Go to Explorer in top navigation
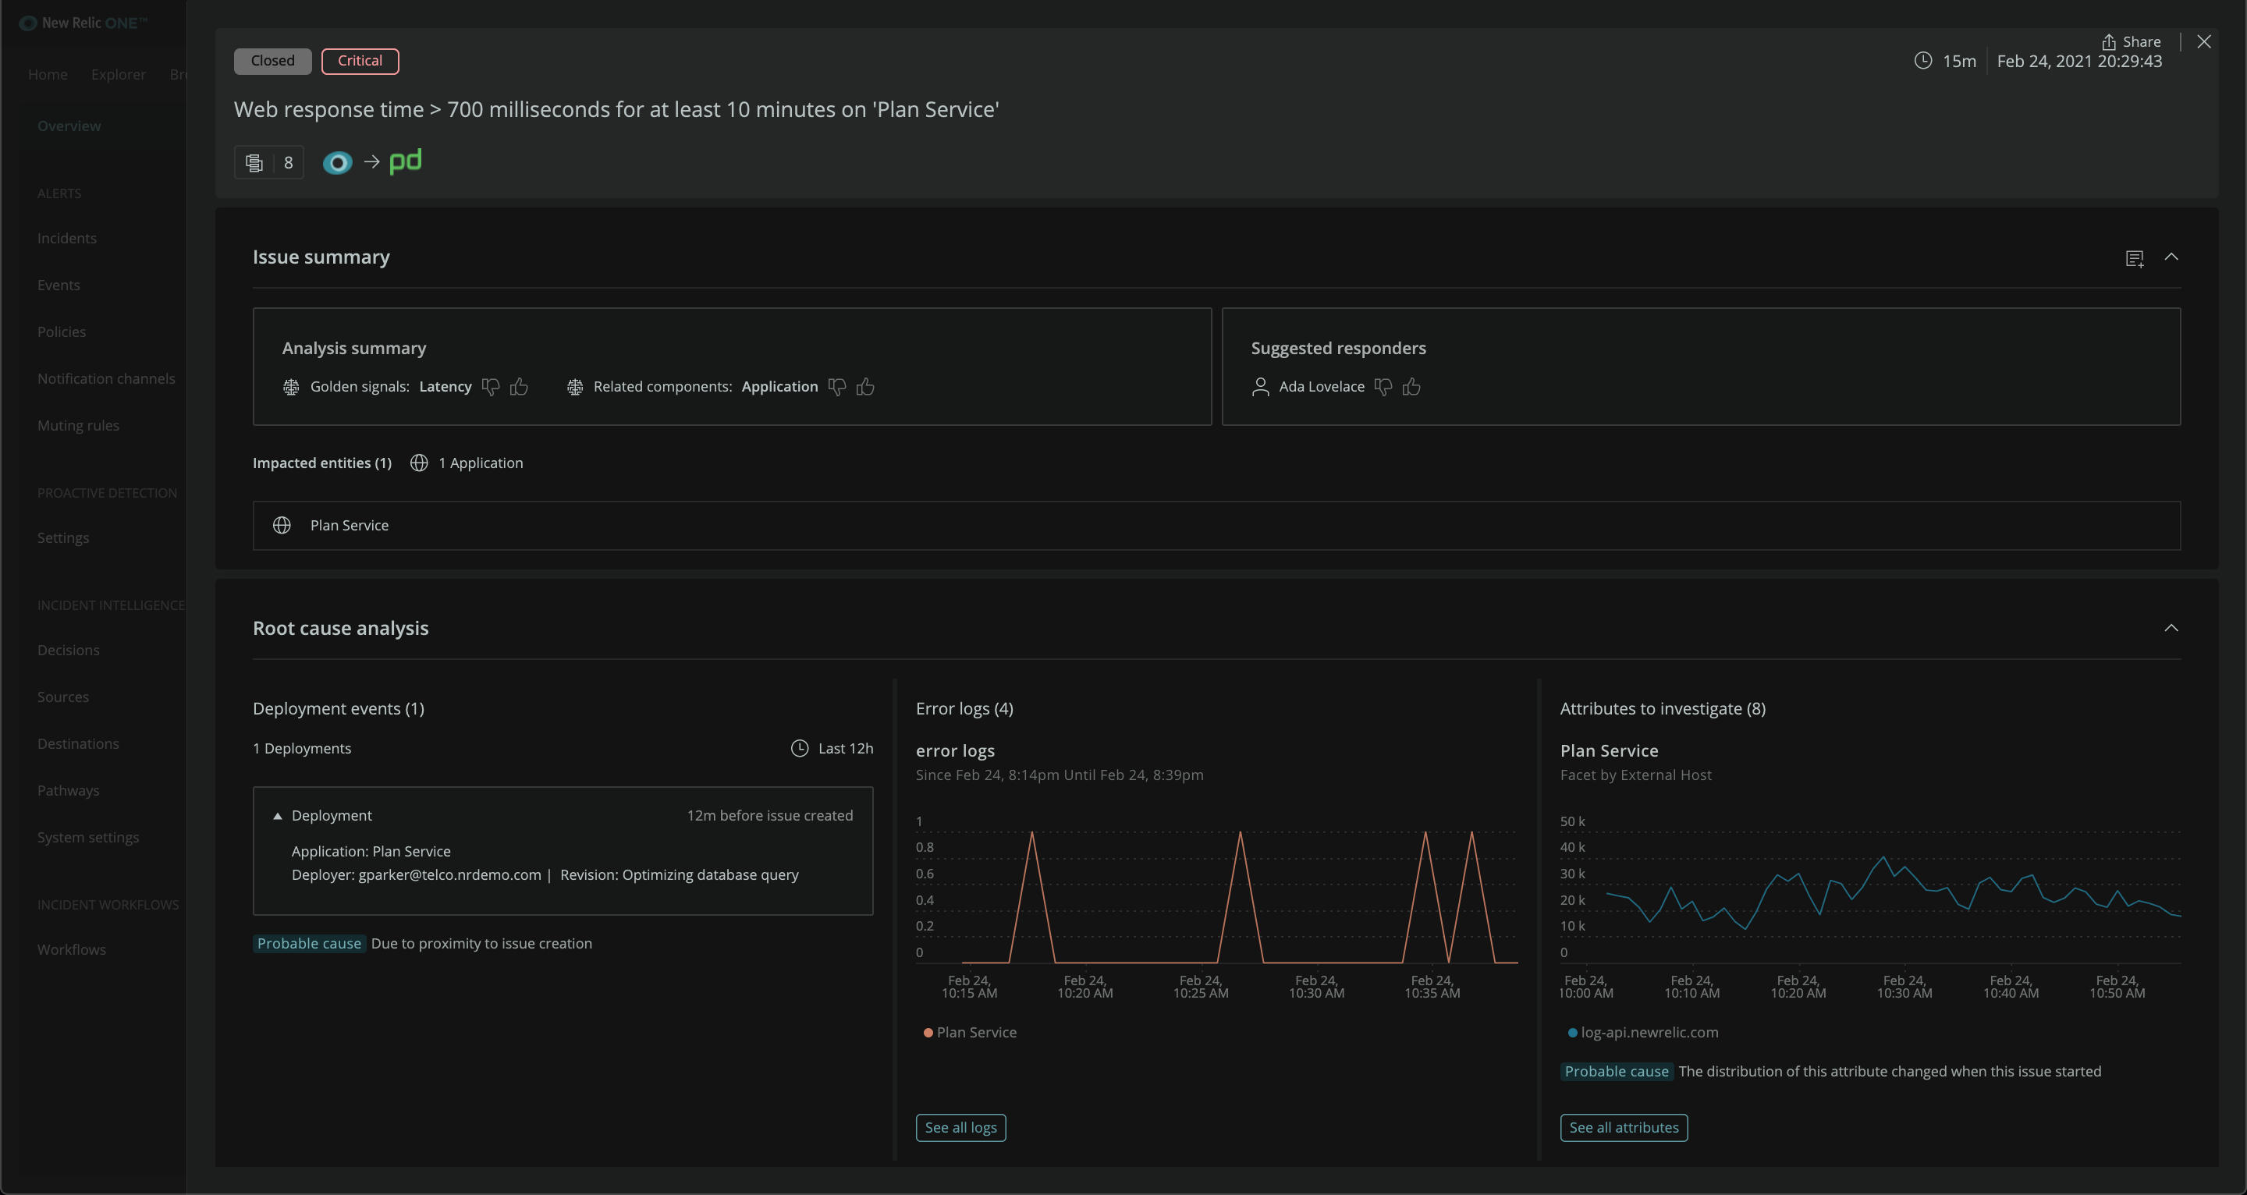 pos(119,74)
